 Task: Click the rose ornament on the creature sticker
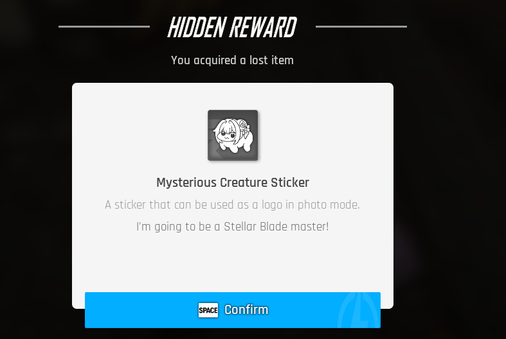[243, 125]
